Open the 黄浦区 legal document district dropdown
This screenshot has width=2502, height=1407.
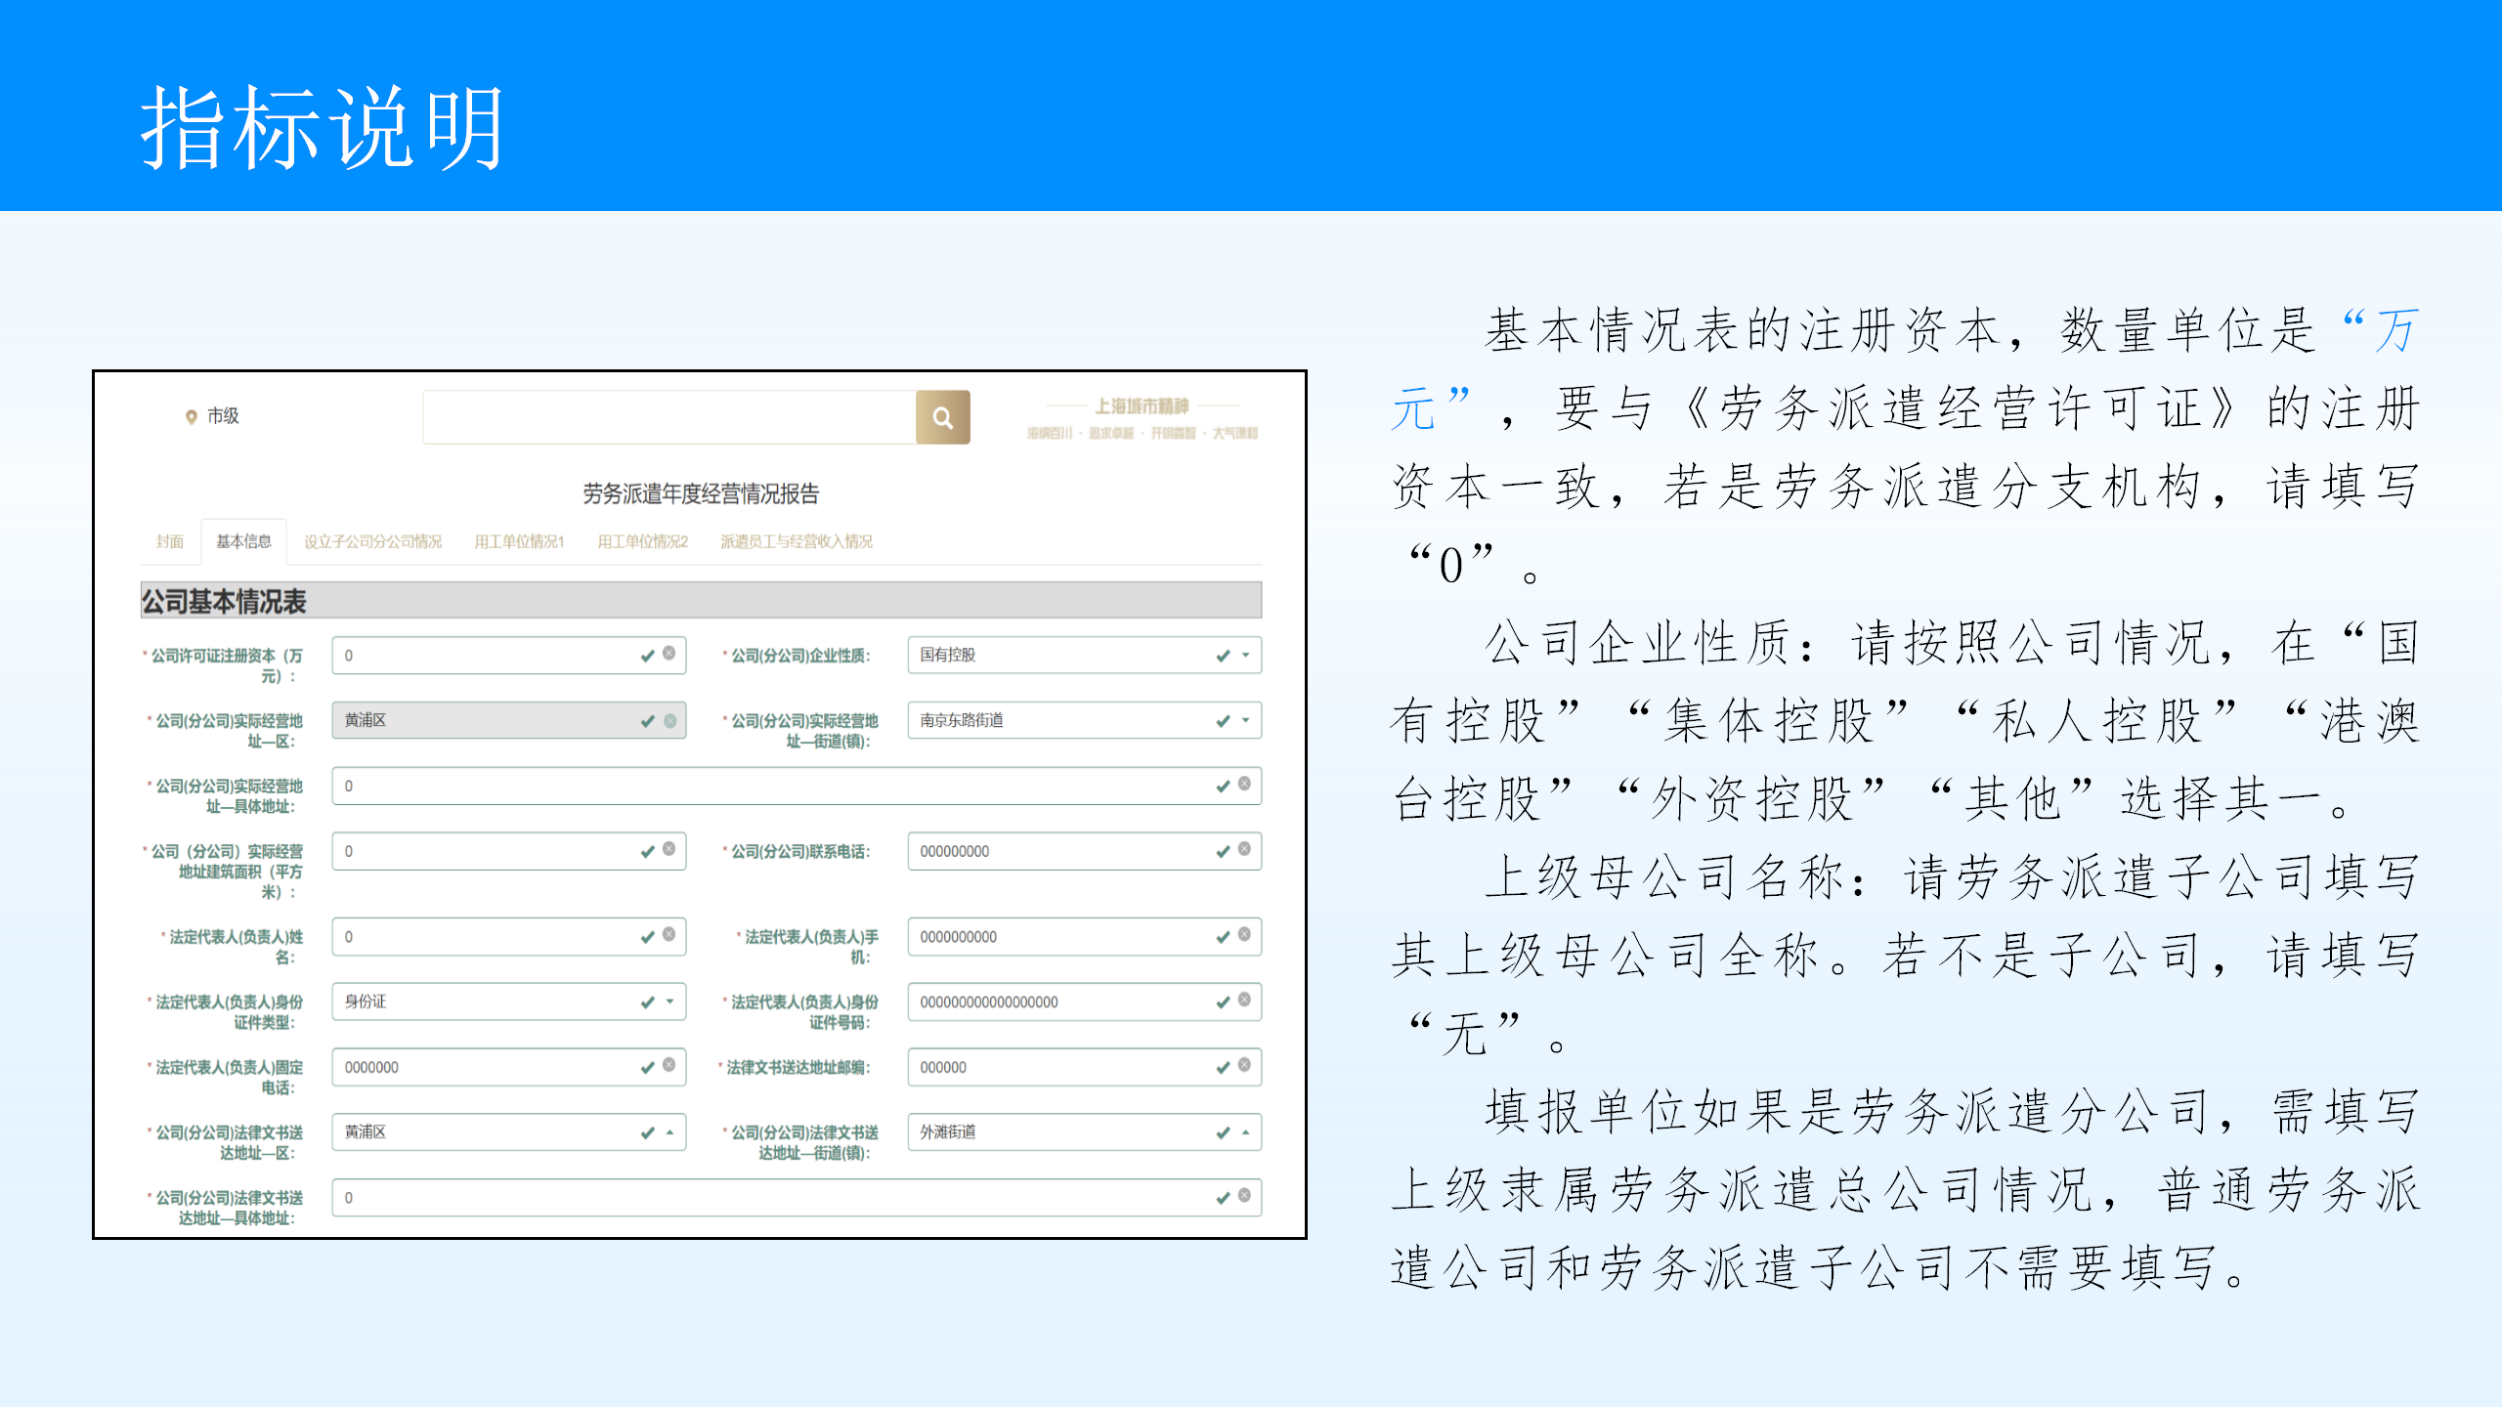tap(670, 1132)
